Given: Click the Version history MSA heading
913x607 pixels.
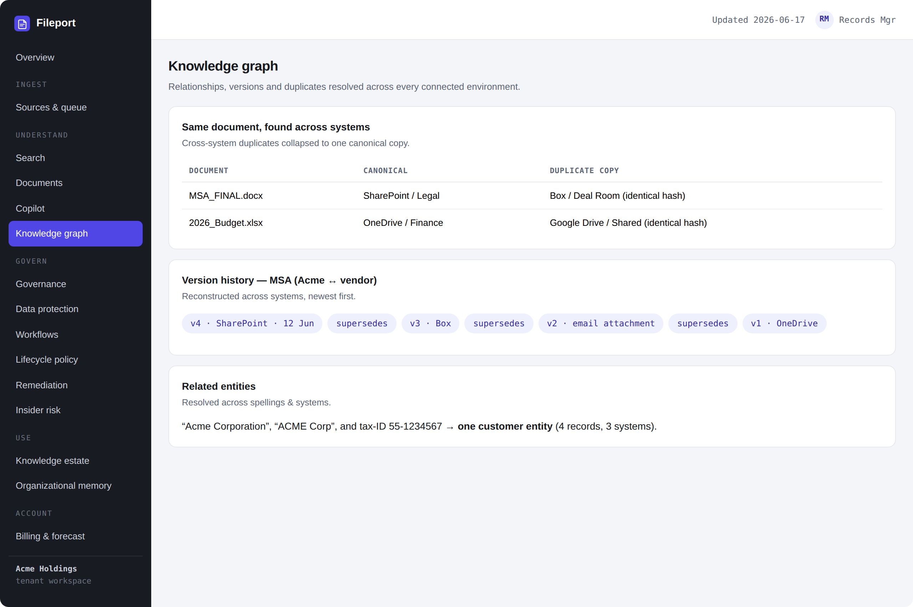Looking at the screenshot, I should pyautogui.click(x=279, y=280).
